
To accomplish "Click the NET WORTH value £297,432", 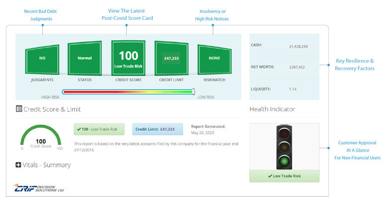I will tap(297, 67).
